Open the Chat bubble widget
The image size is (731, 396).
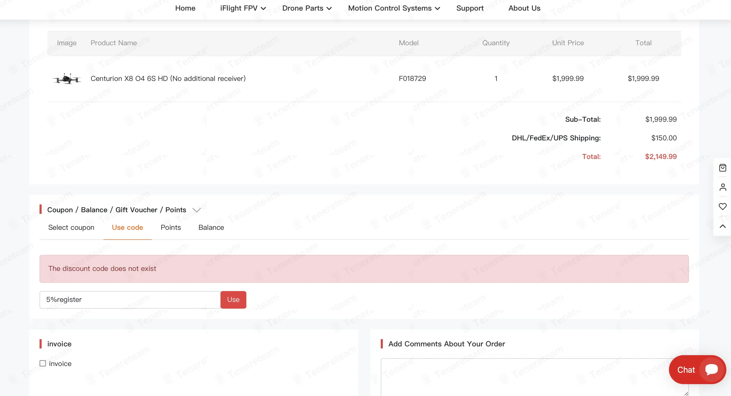[697, 370]
